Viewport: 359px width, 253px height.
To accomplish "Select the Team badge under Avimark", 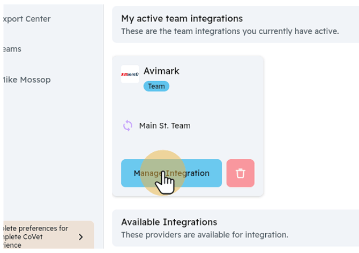I will [x=156, y=86].
